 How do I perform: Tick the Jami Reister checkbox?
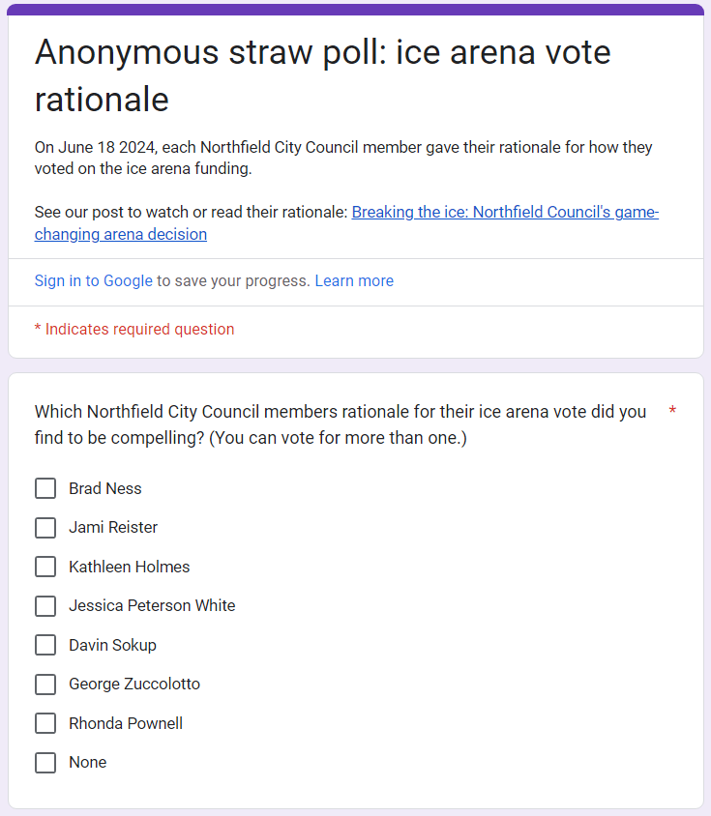(x=45, y=528)
